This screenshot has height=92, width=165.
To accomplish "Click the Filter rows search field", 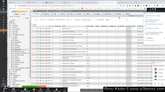I will pyautogui.click(x=89, y=20).
